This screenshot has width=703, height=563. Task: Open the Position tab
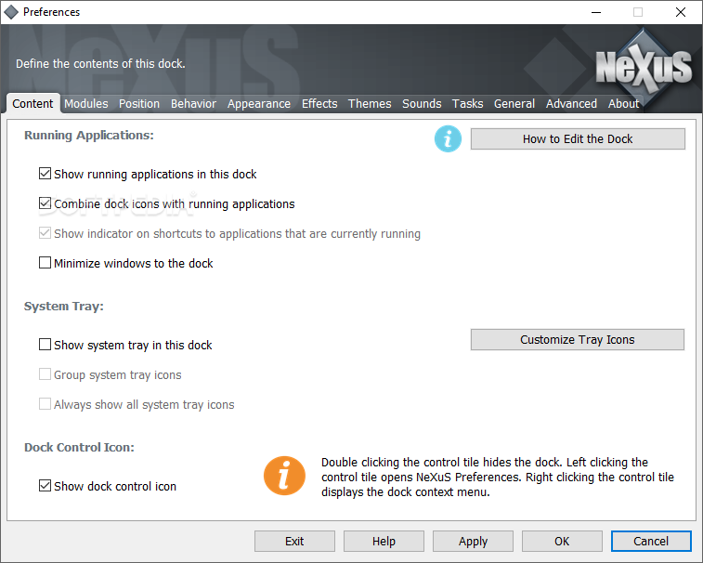pos(139,104)
